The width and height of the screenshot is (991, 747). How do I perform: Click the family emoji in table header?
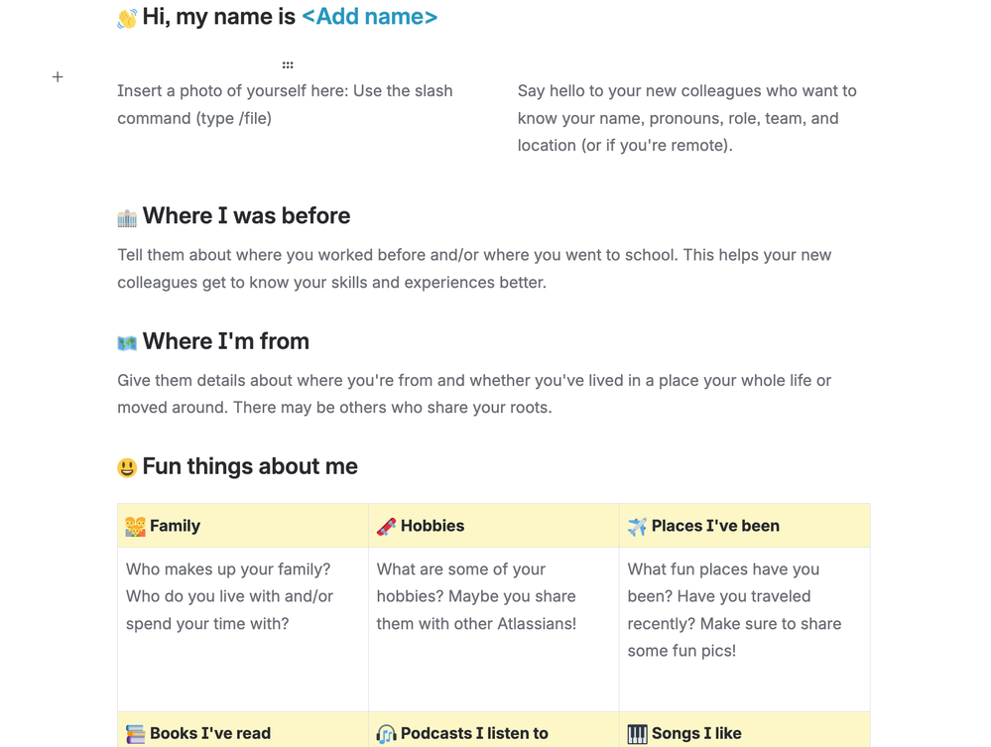pyautogui.click(x=136, y=527)
